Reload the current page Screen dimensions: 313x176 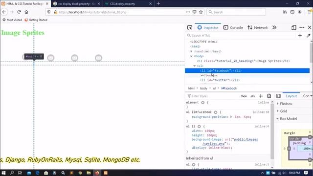[x=19, y=12]
